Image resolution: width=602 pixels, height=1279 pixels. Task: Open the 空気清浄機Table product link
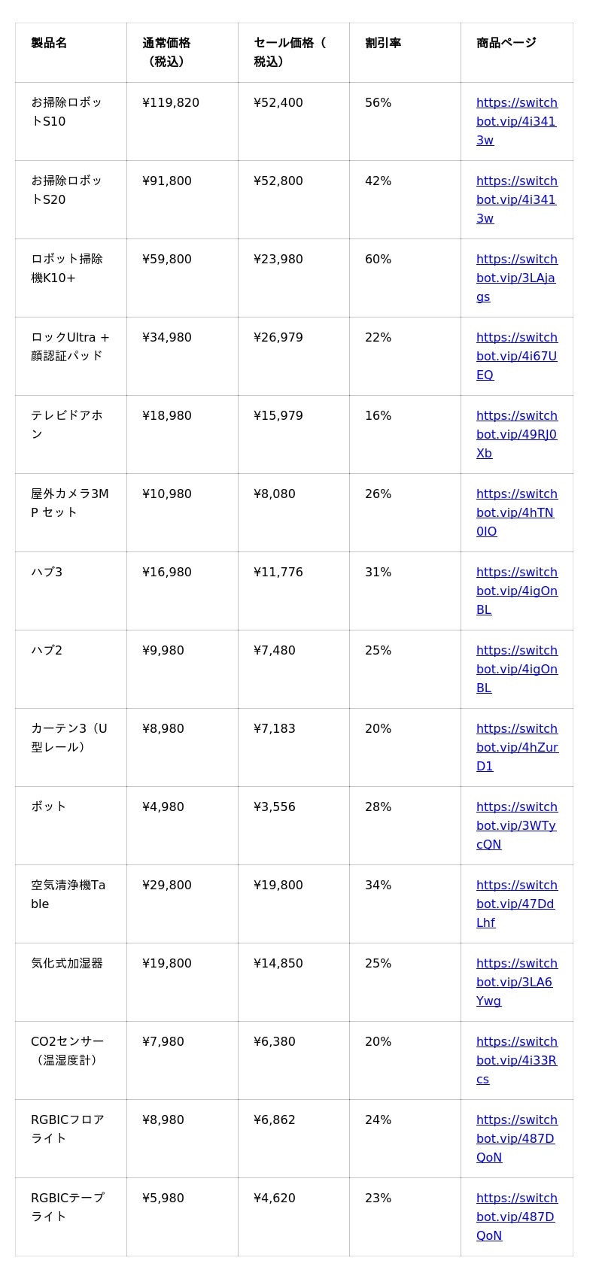coord(516,904)
